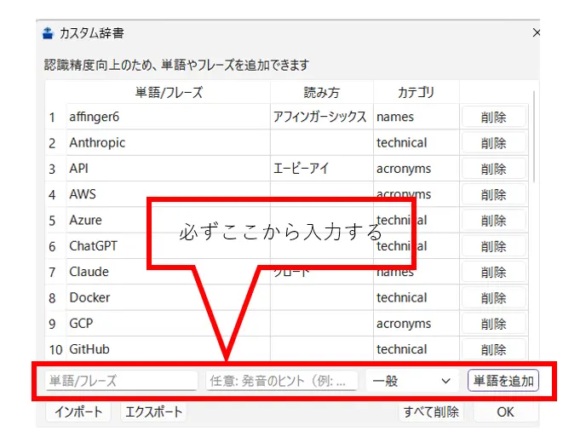Click the カテゴリ column header
Viewport: 563px width, 443px height.
click(x=417, y=92)
